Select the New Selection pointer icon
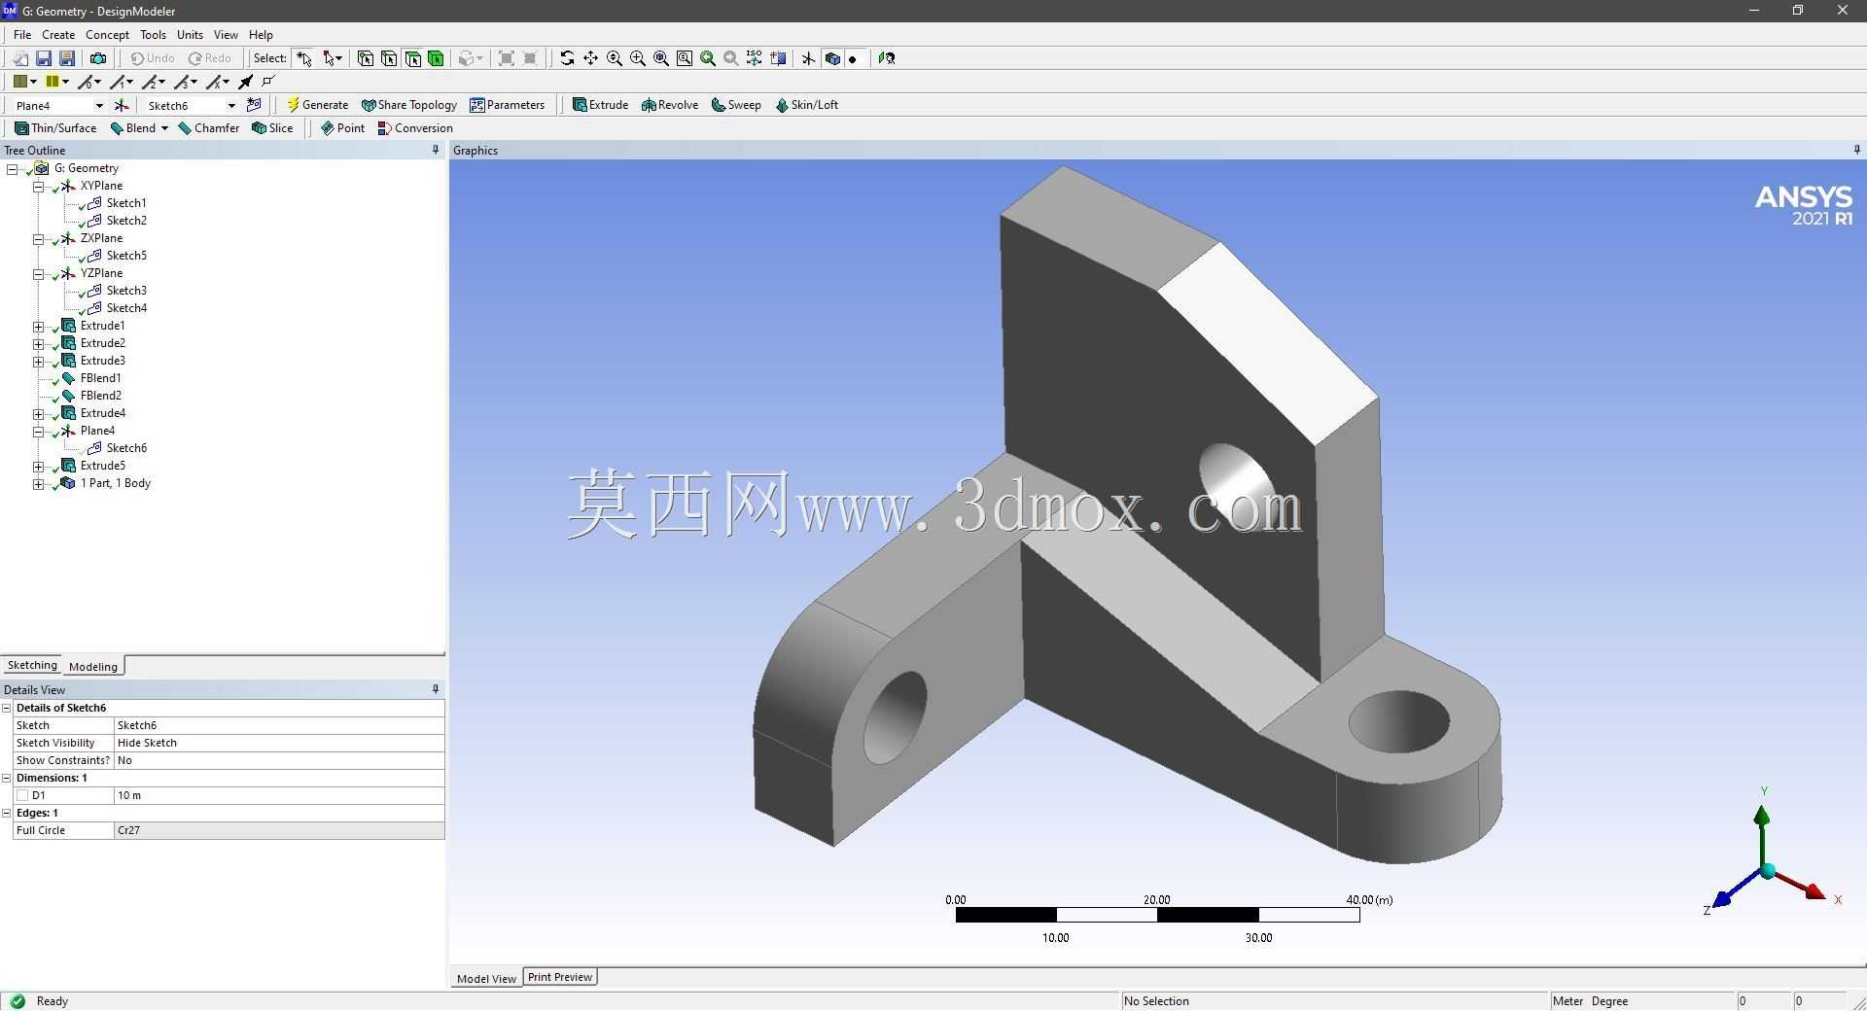 (x=304, y=58)
